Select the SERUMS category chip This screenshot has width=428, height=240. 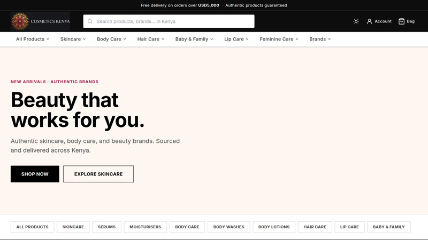(106, 227)
